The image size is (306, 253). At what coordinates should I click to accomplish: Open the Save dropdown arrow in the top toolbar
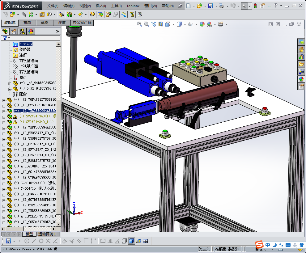216,6
